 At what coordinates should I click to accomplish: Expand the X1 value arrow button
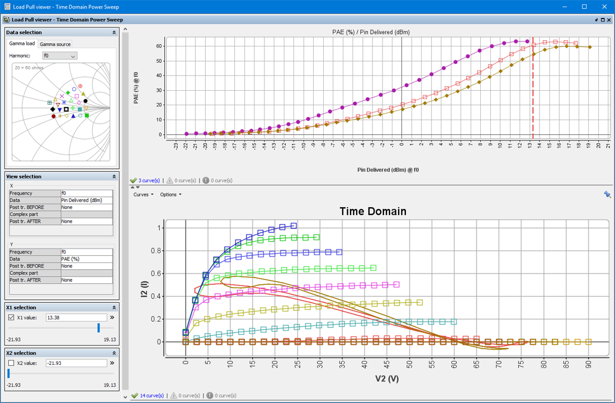click(x=112, y=317)
